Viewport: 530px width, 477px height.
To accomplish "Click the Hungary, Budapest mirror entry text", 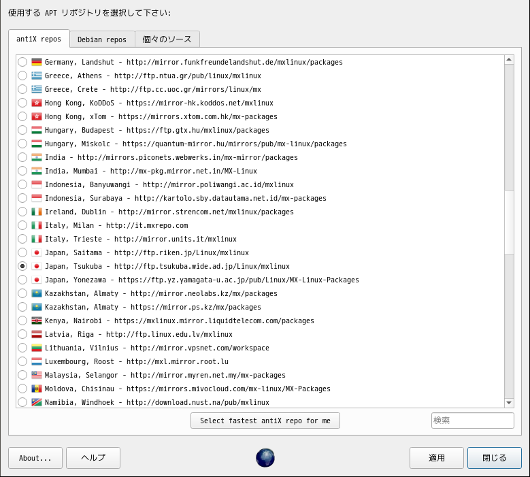I will click(x=157, y=130).
